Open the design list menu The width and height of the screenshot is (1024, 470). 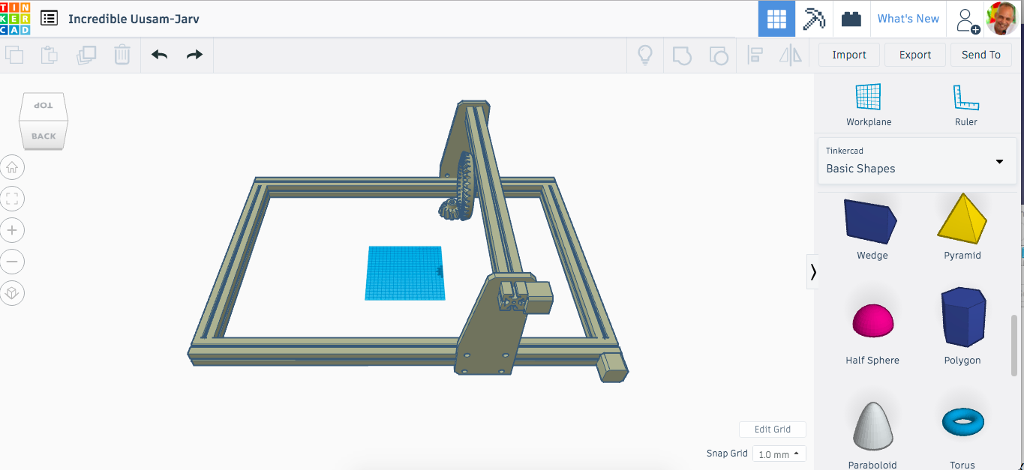tap(49, 17)
